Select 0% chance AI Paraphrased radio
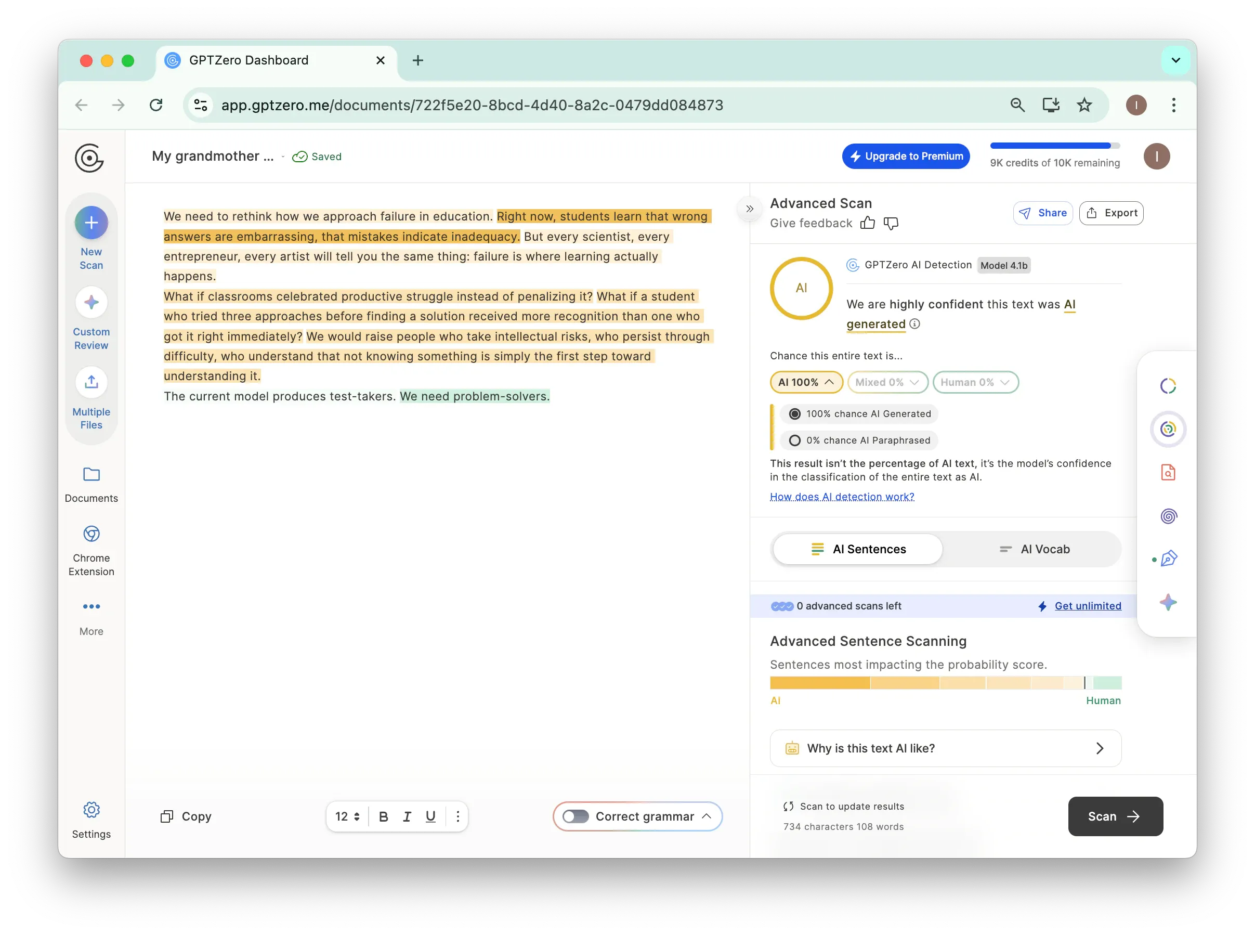Viewport: 1255px width, 935px height. coord(794,440)
